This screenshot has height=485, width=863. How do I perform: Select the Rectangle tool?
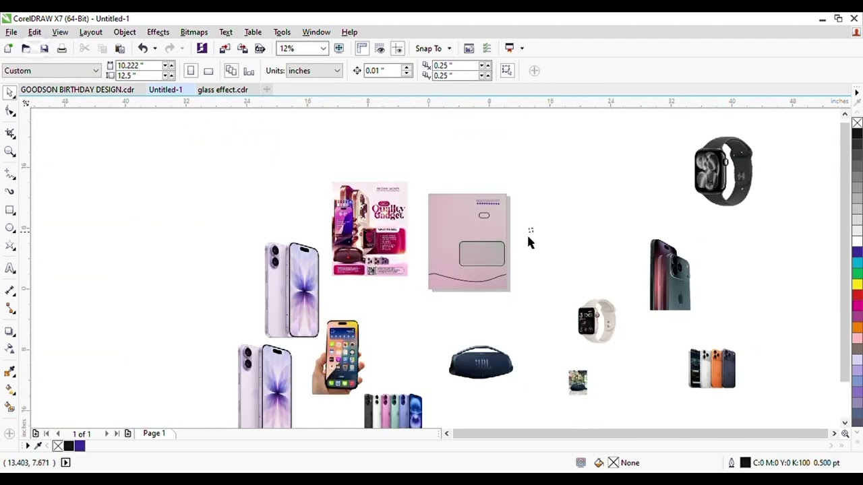(x=9, y=210)
